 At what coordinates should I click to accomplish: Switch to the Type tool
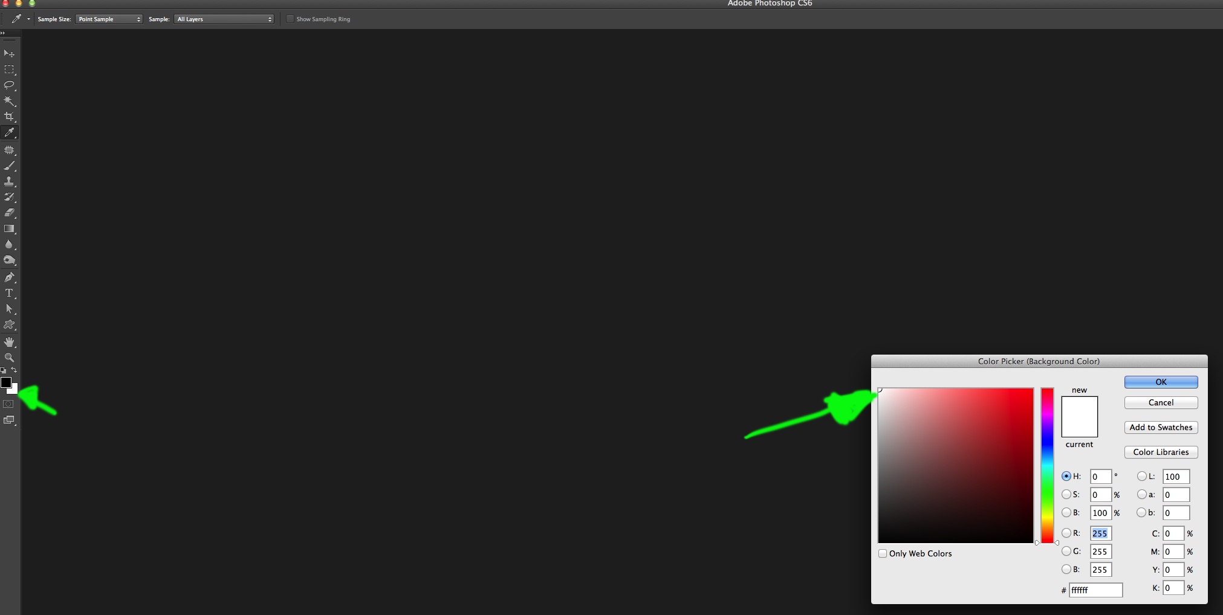pos(10,294)
